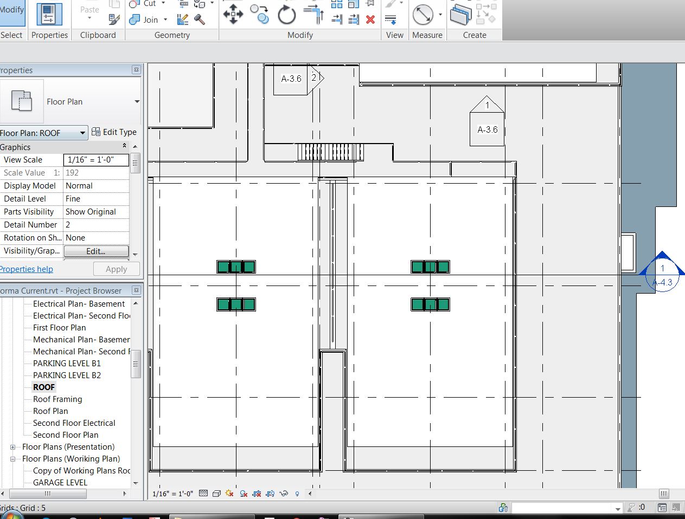Image resolution: width=685 pixels, height=519 pixels.
Task: Click the red Delete icon
Action: click(370, 20)
